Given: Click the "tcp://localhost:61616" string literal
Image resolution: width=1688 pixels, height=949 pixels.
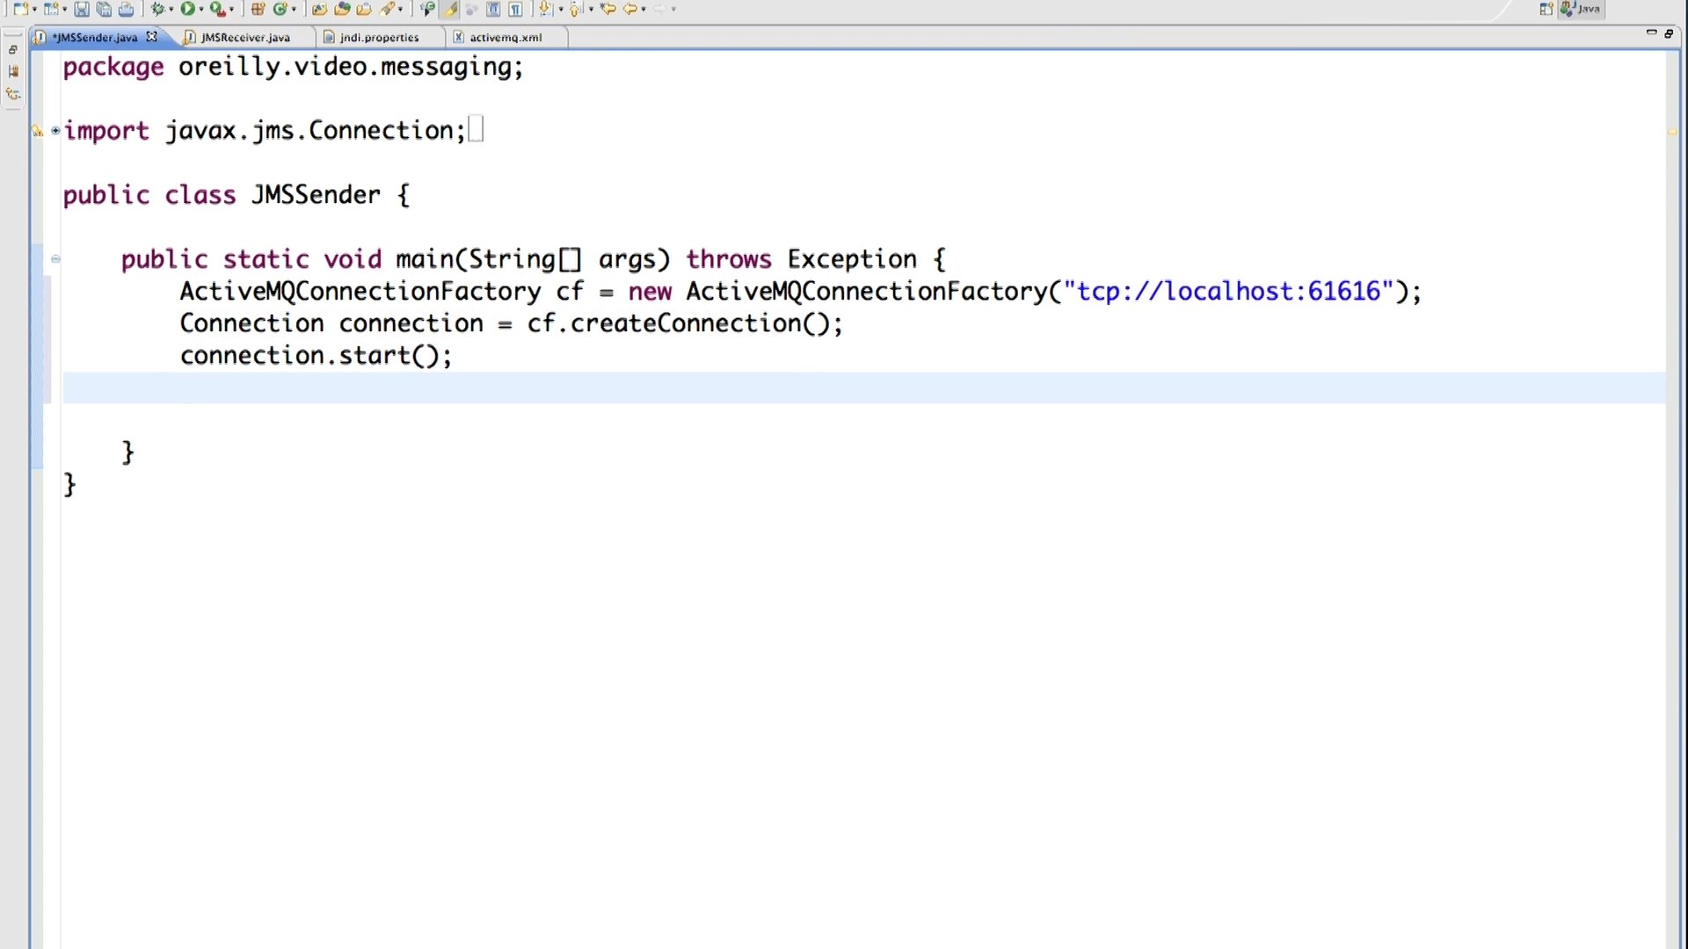Looking at the screenshot, I should (x=1229, y=291).
